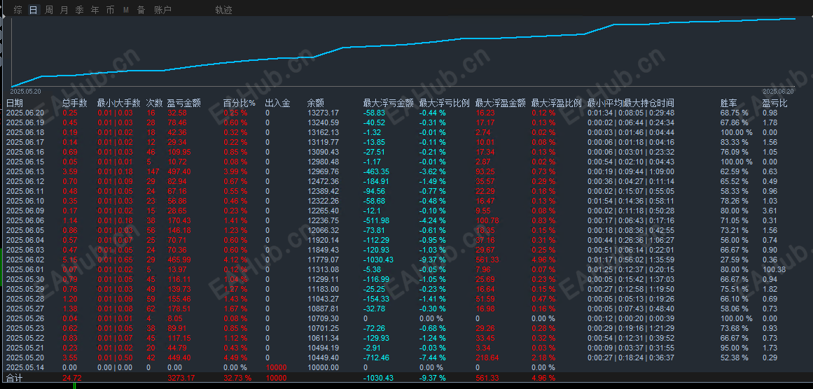
Task: Click the small arrow marker above chart's left edge
Action: pyautogui.click(x=3, y=17)
